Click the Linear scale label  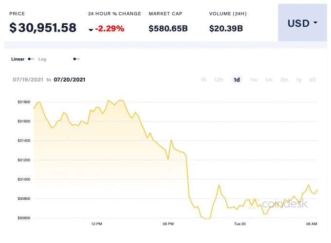tap(18, 59)
